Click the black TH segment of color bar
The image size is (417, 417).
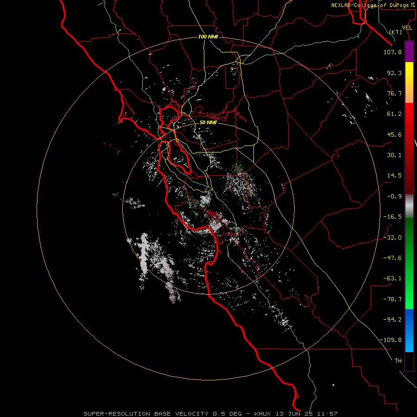[x=409, y=361]
